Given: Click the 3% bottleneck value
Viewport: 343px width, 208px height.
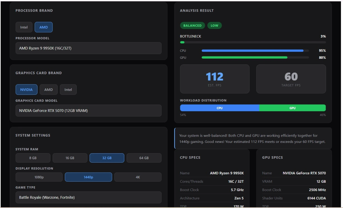Looking at the screenshot, I should click(323, 36).
